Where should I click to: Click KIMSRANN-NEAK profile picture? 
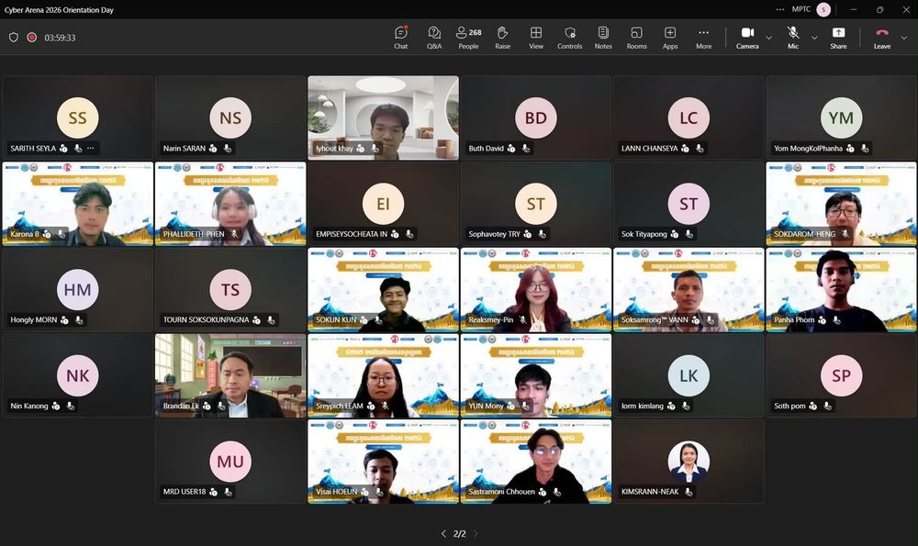tap(688, 462)
